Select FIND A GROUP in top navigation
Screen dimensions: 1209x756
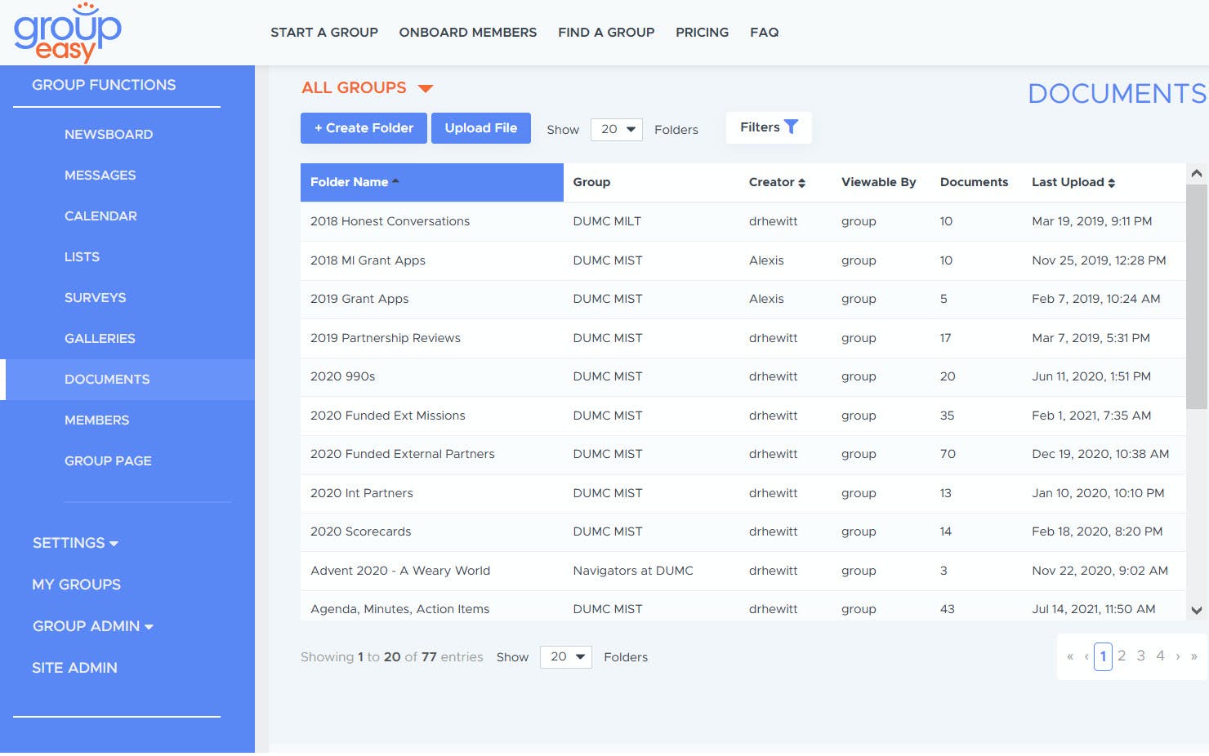pos(606,33)
